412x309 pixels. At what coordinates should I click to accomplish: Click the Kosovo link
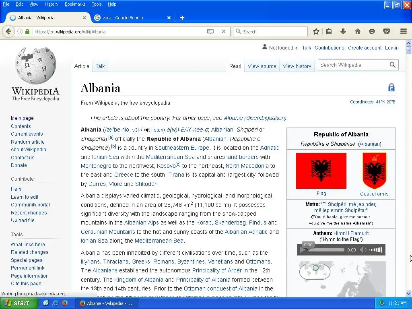click(x=166, y=166)
